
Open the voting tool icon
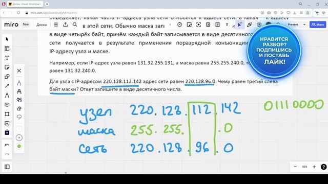click(208, 25)
